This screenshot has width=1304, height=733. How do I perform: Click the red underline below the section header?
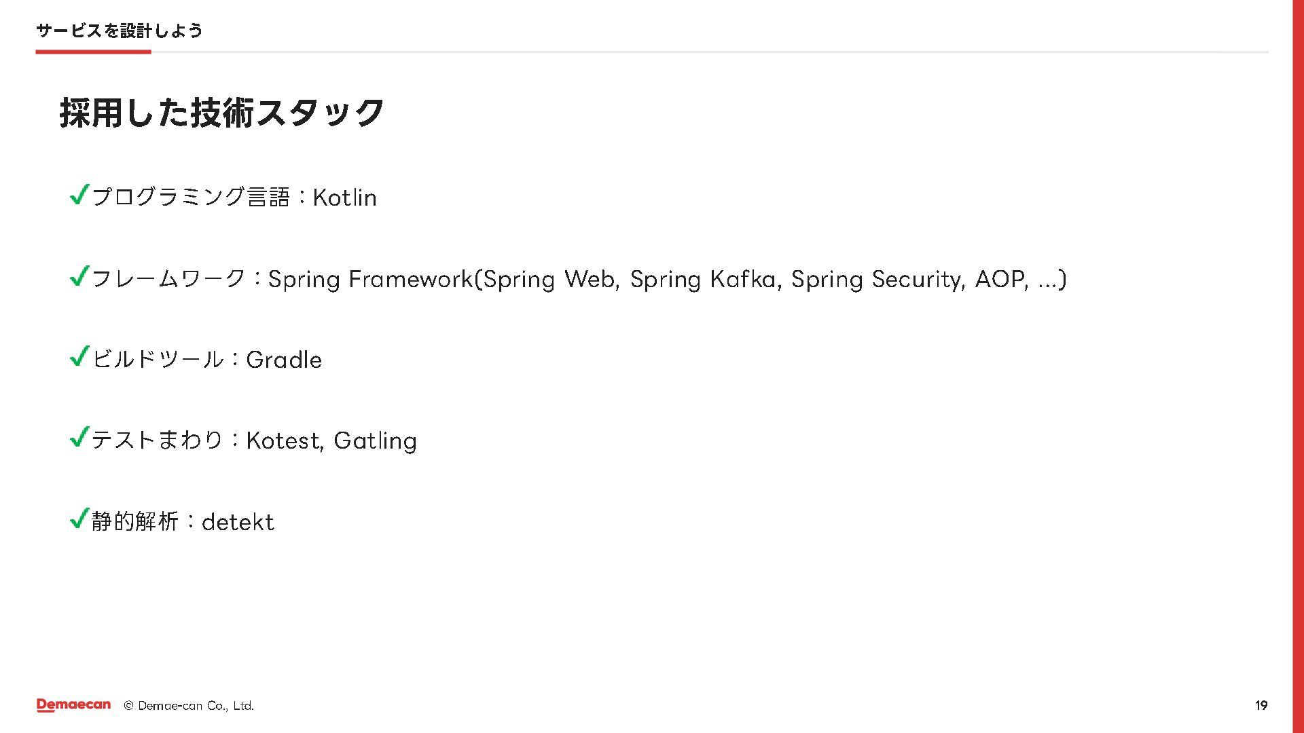93,52
